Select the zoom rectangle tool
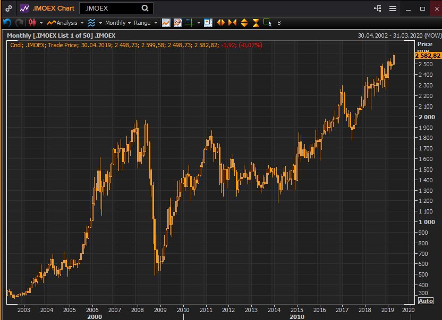Image resolution: width=442 pixels, height=320 pixels. [267, 22]
